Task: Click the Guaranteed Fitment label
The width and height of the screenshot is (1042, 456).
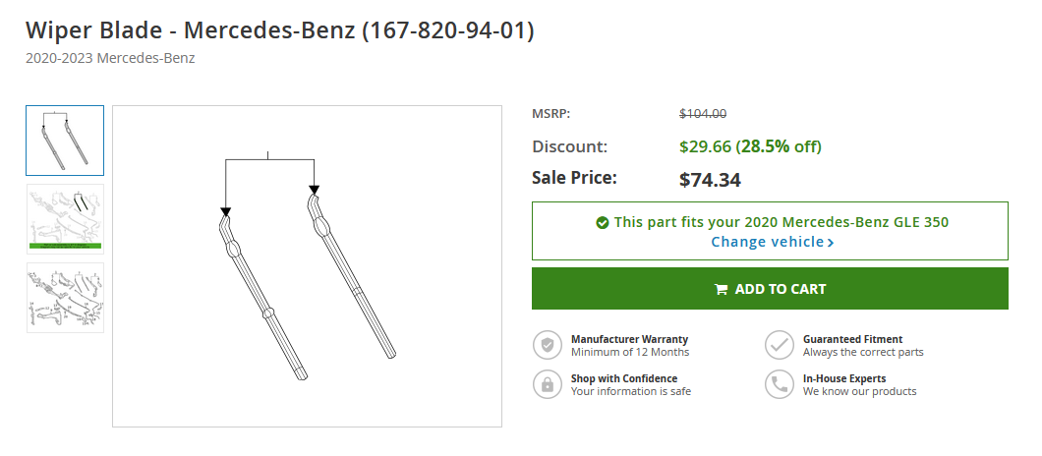Action: 852,339
